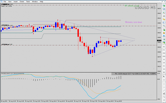Minimize the chart window
Image resolution: width=166 pixels, height=103 pixels.
[x=160, y=2]
